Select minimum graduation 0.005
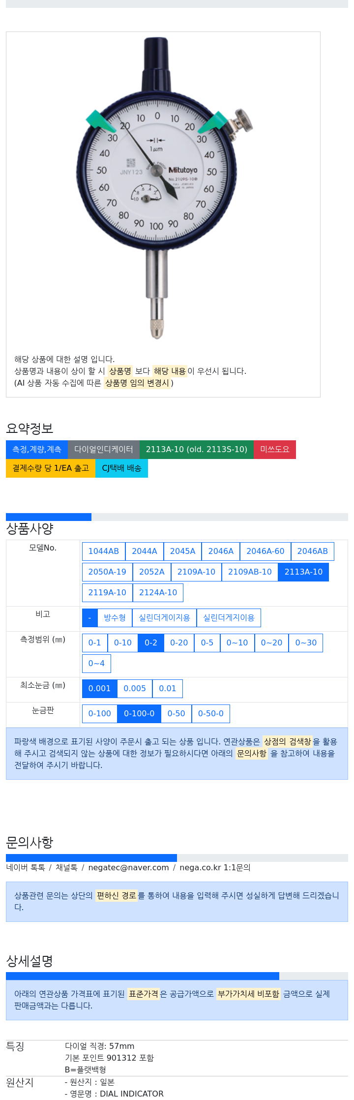This screenshot has height=1100, width=354. [135, 689]
